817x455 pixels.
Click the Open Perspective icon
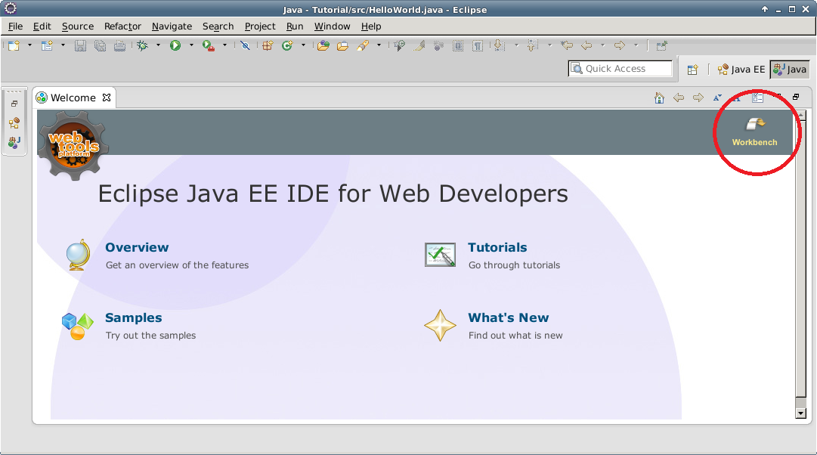[692, 70]
